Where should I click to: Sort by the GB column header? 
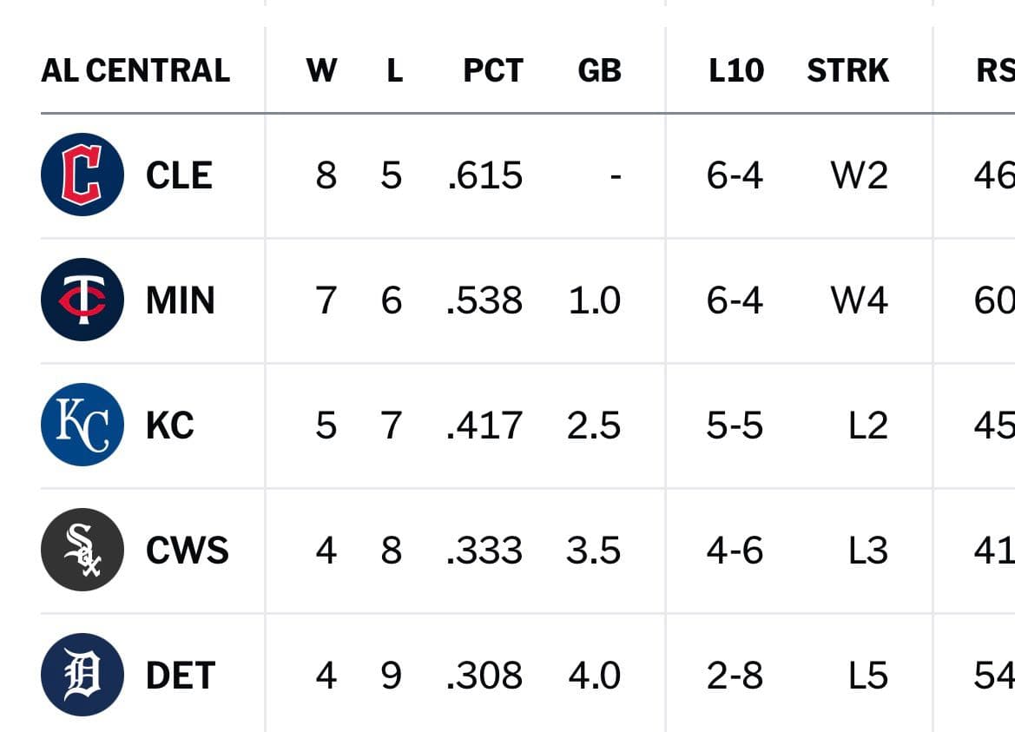coord(599,70)
